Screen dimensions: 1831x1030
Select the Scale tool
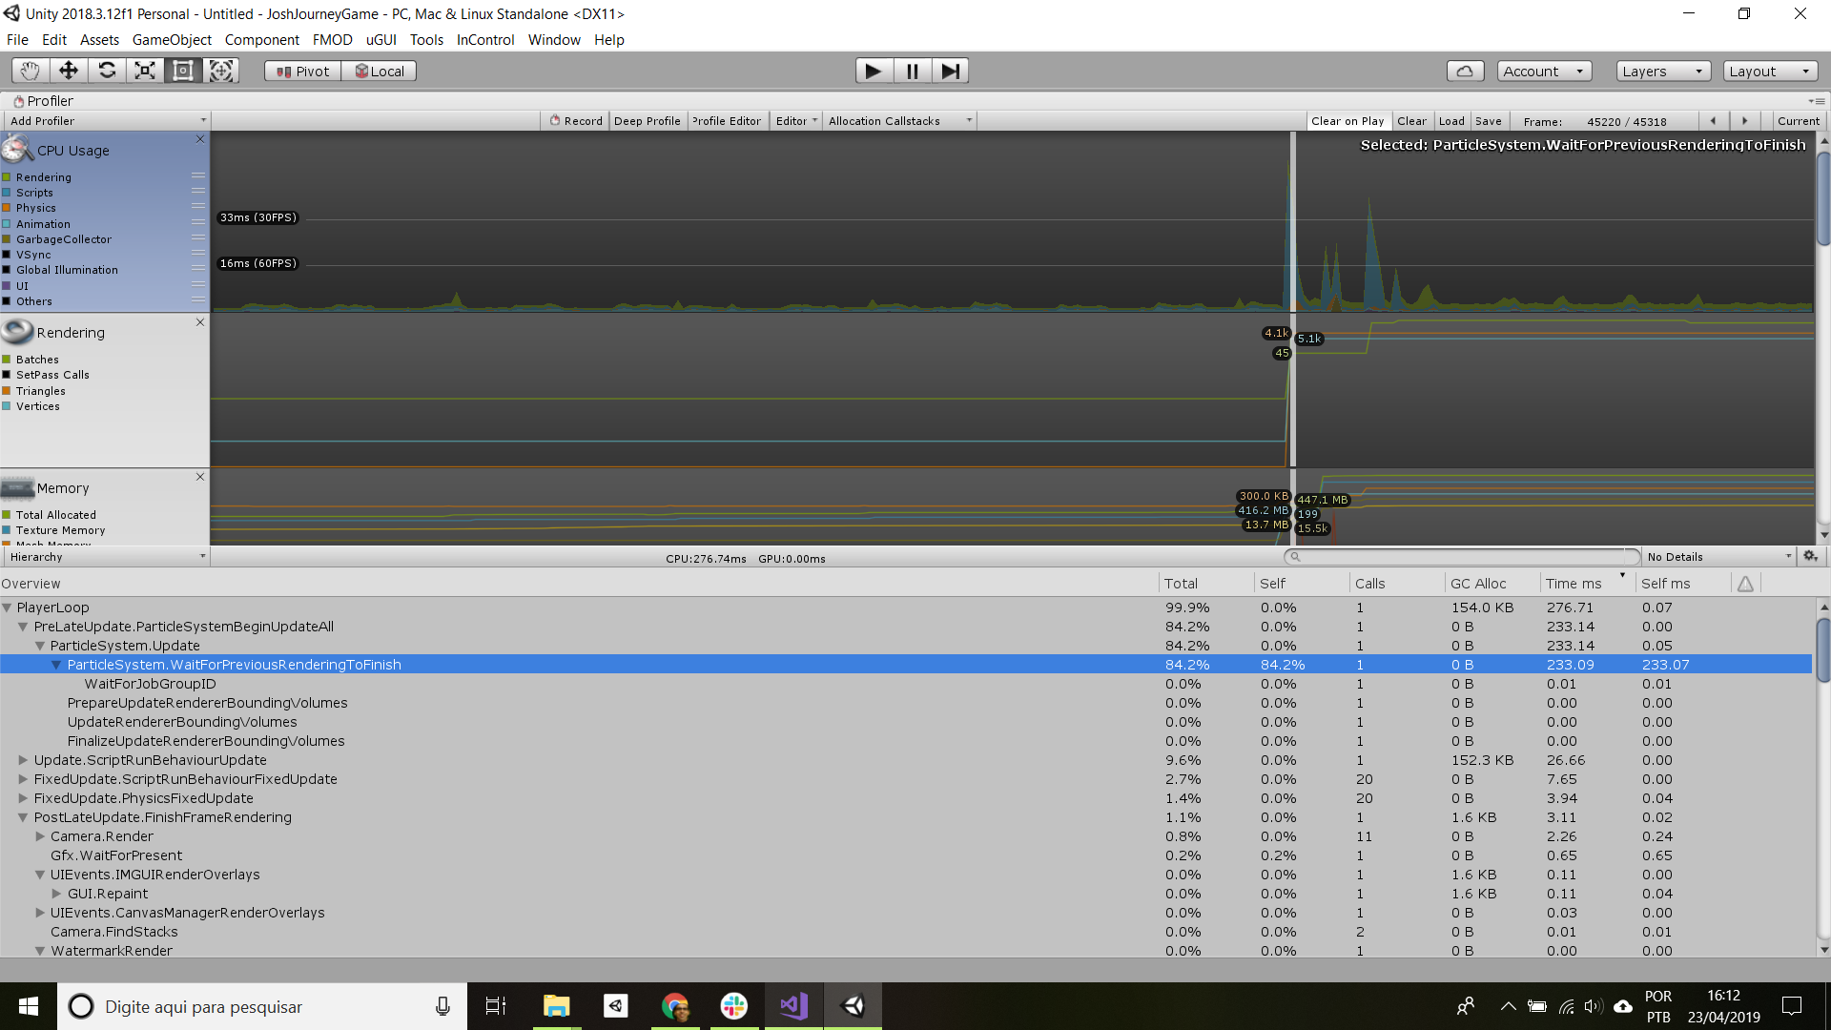pos(145,70)
